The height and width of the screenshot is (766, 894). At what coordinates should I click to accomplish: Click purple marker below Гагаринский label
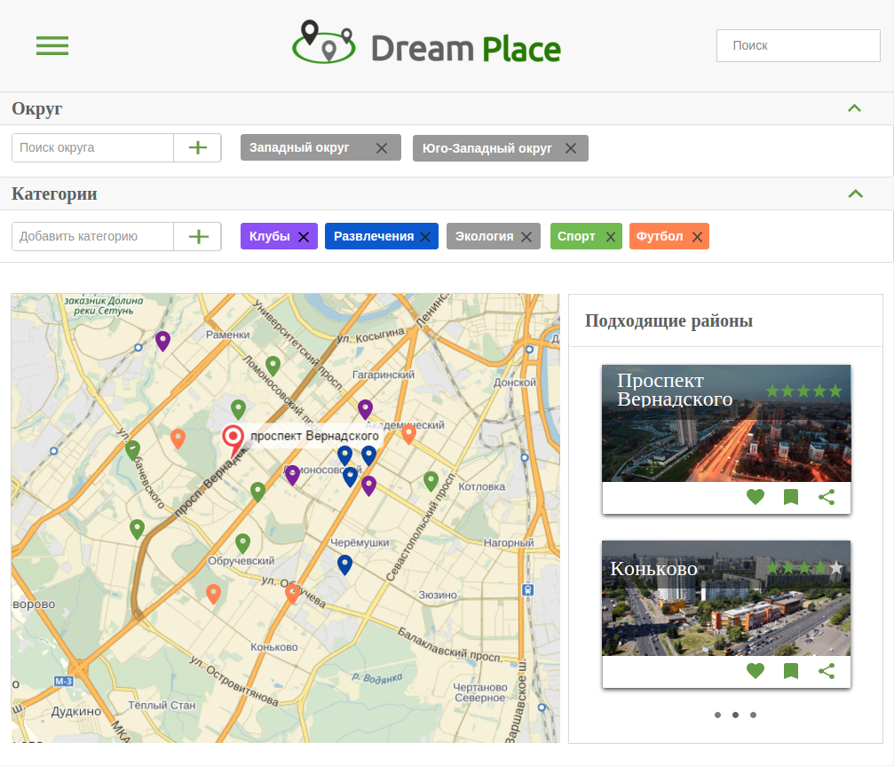click(366, 408)
